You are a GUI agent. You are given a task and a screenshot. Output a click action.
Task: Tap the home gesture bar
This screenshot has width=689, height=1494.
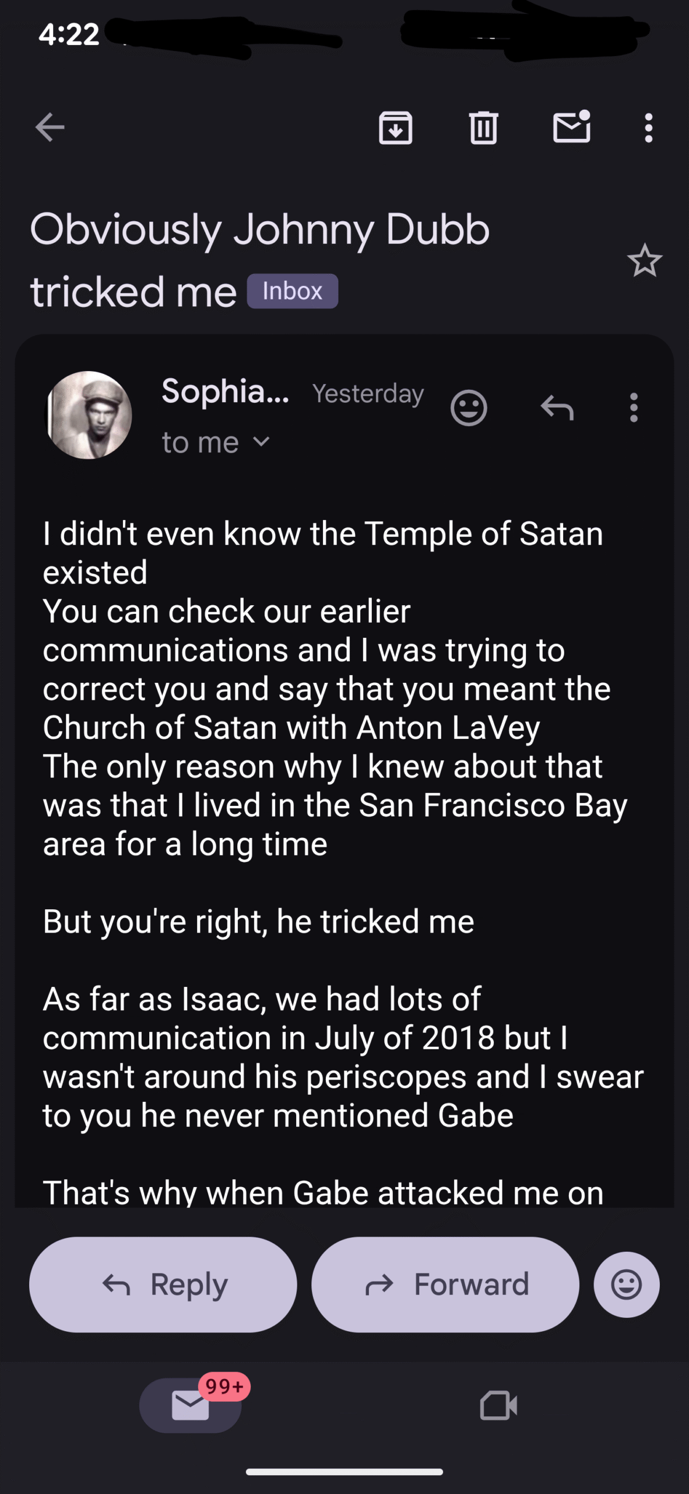click(x=344, y=1472)
